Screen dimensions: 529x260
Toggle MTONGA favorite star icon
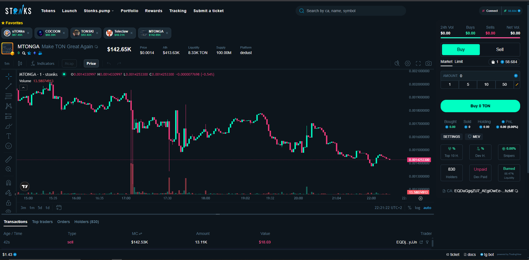[30, 53]
